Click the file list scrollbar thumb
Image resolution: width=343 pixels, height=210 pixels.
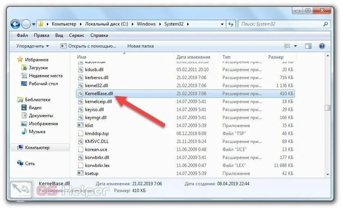point(327,108)
